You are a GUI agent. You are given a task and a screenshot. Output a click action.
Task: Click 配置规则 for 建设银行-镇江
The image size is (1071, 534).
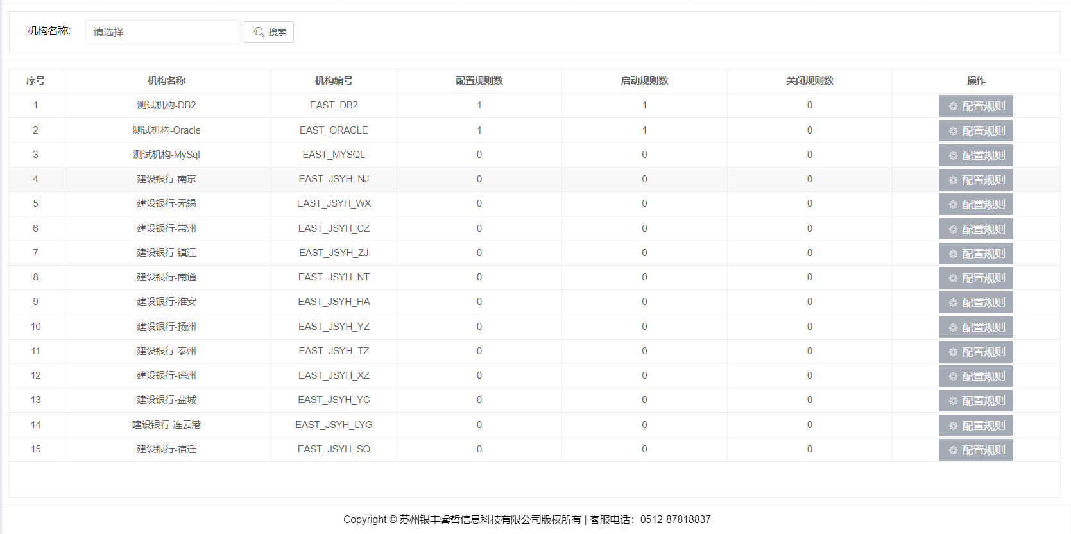click(976, 254)
